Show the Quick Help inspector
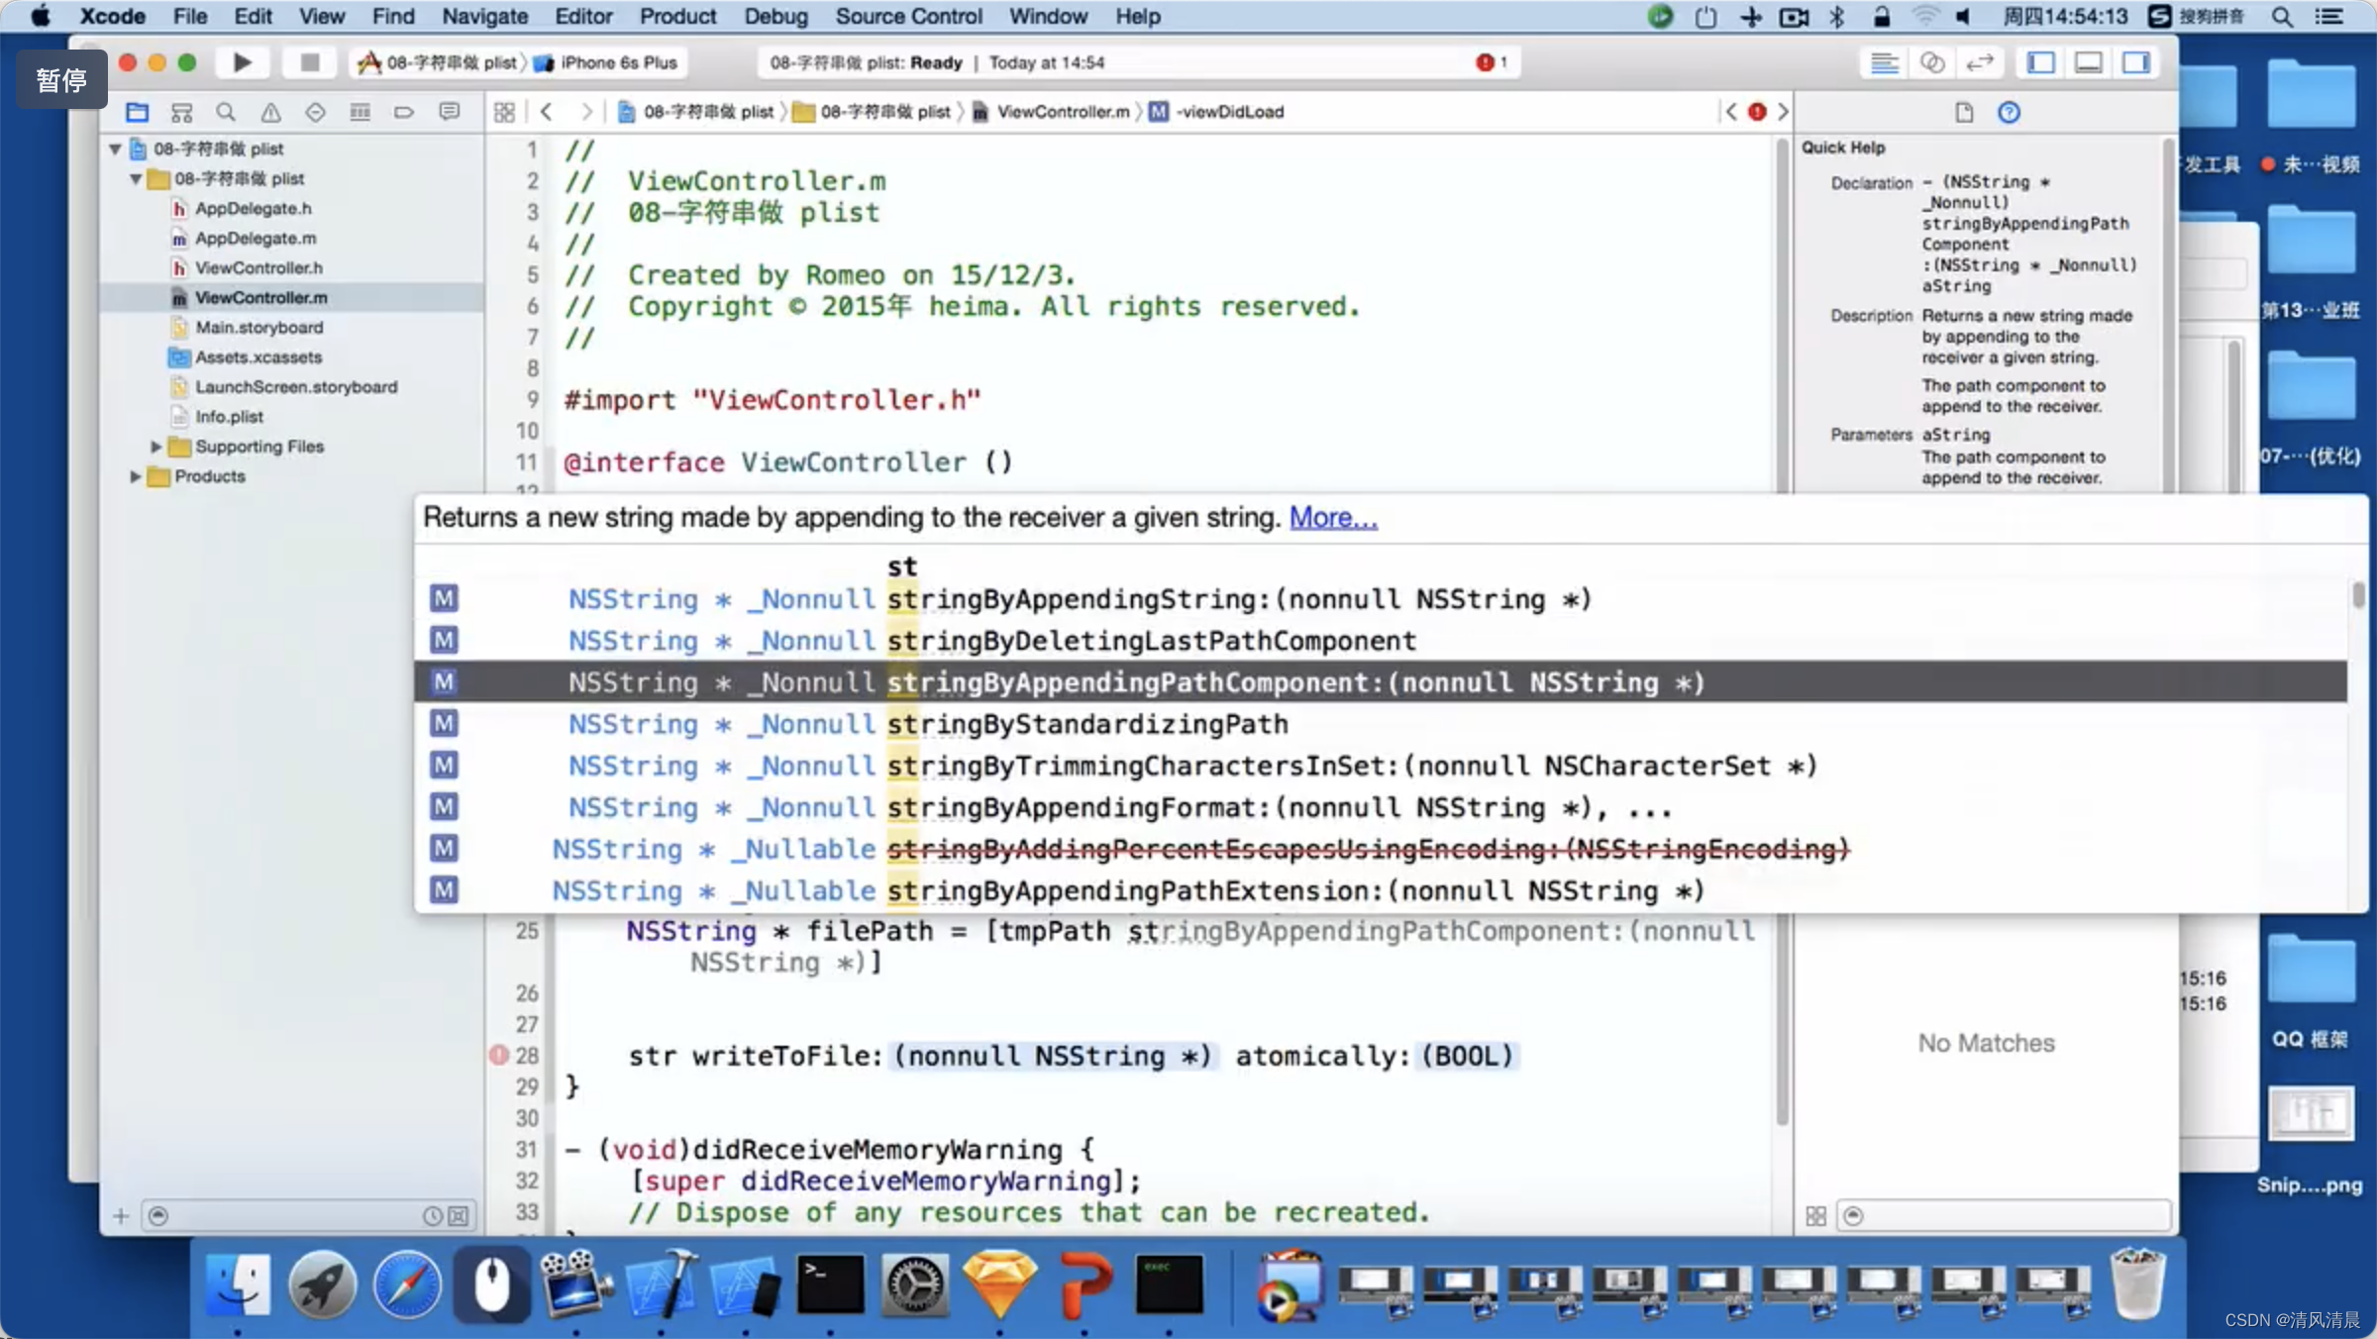The width and height of the screenshot is (2377, 1339). point(2009,112)
